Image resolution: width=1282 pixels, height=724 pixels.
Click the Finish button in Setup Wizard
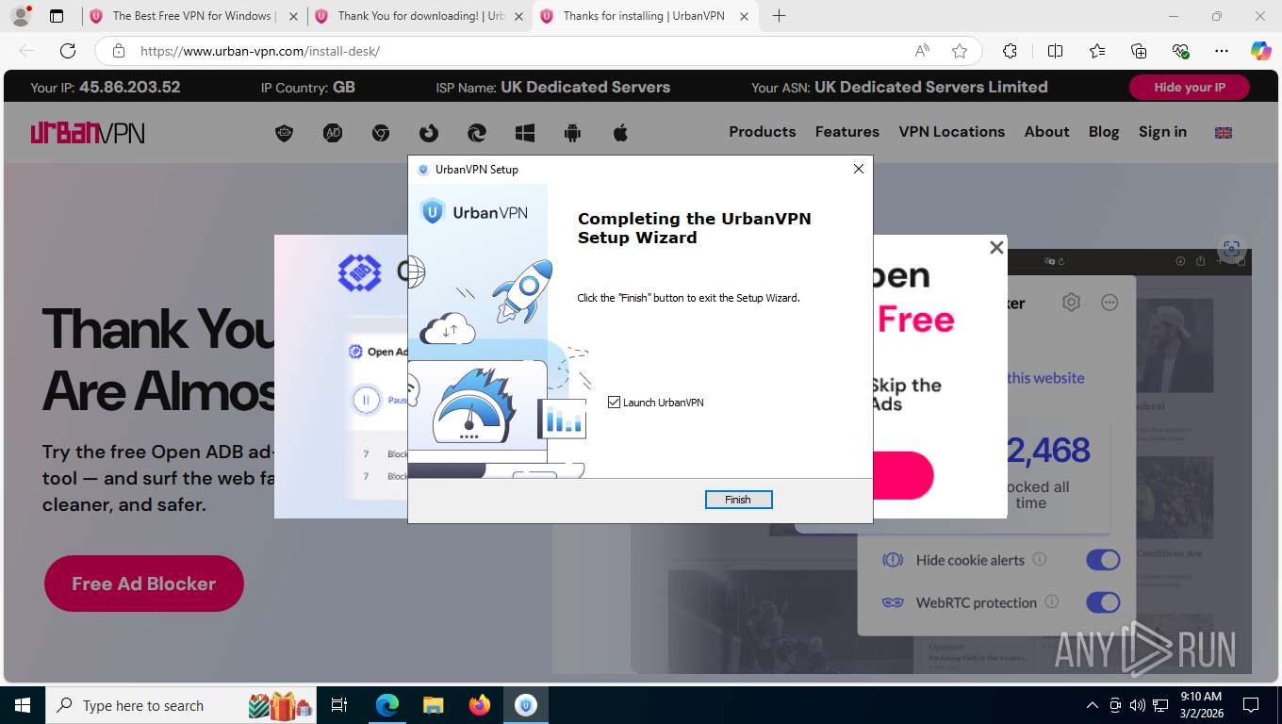point(738,500)
